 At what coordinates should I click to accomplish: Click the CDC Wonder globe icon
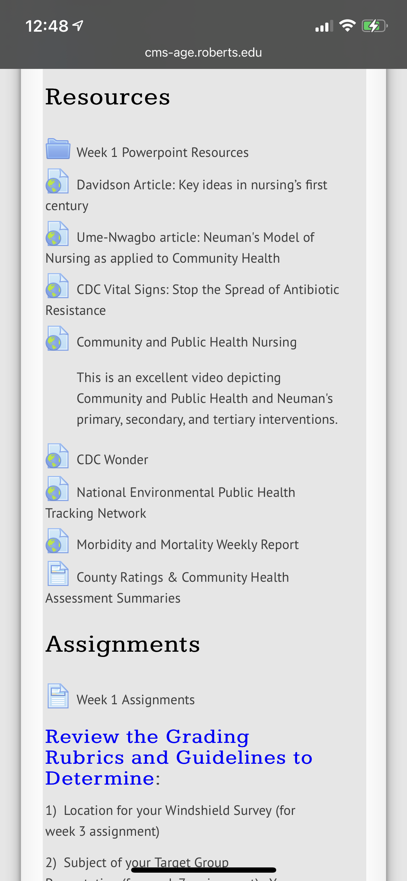[x=57, y=456]
